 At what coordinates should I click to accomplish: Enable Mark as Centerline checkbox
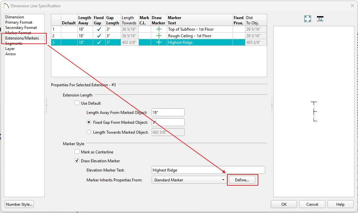click(77, 152)
